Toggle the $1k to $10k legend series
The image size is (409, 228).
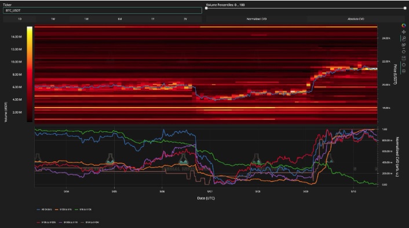point(83,209)
